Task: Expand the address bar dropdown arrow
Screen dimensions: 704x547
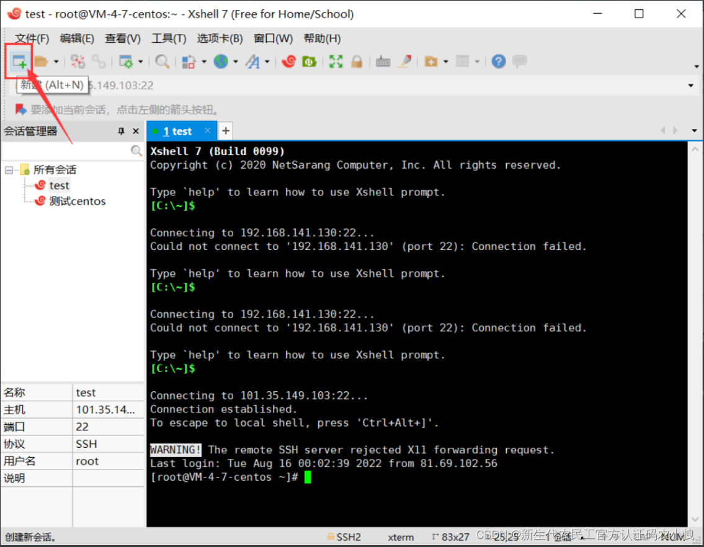Action: (691, 86)
